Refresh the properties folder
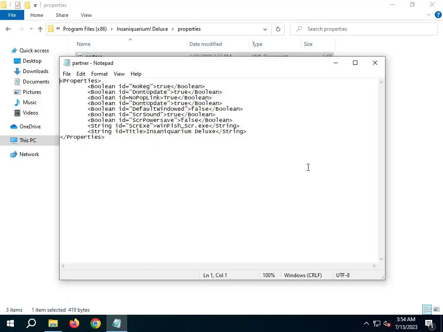Screen dimensions: 443x332 278,29
